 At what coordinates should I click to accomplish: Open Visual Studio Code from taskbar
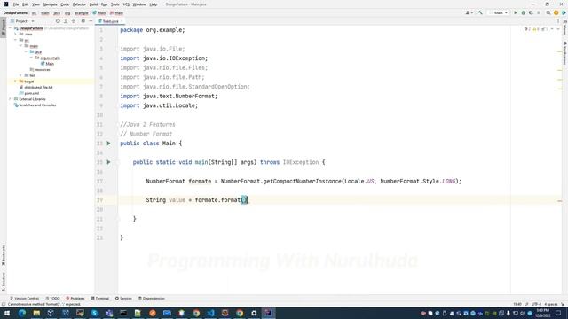(210, 313)
